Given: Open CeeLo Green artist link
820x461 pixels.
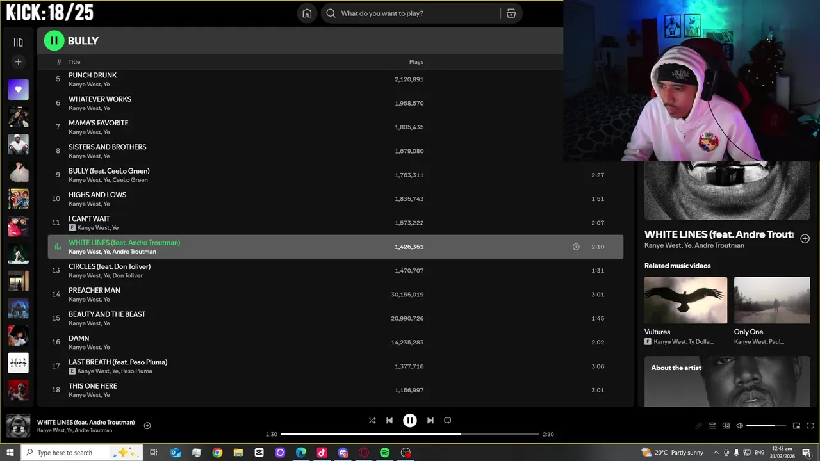Looking at the screenshot, I should coord(130,180).
